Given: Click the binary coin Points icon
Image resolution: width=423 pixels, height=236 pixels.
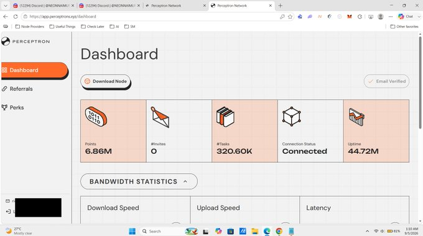Looking at the screenshot, I should pyautogui.click(x=96, y=117).
